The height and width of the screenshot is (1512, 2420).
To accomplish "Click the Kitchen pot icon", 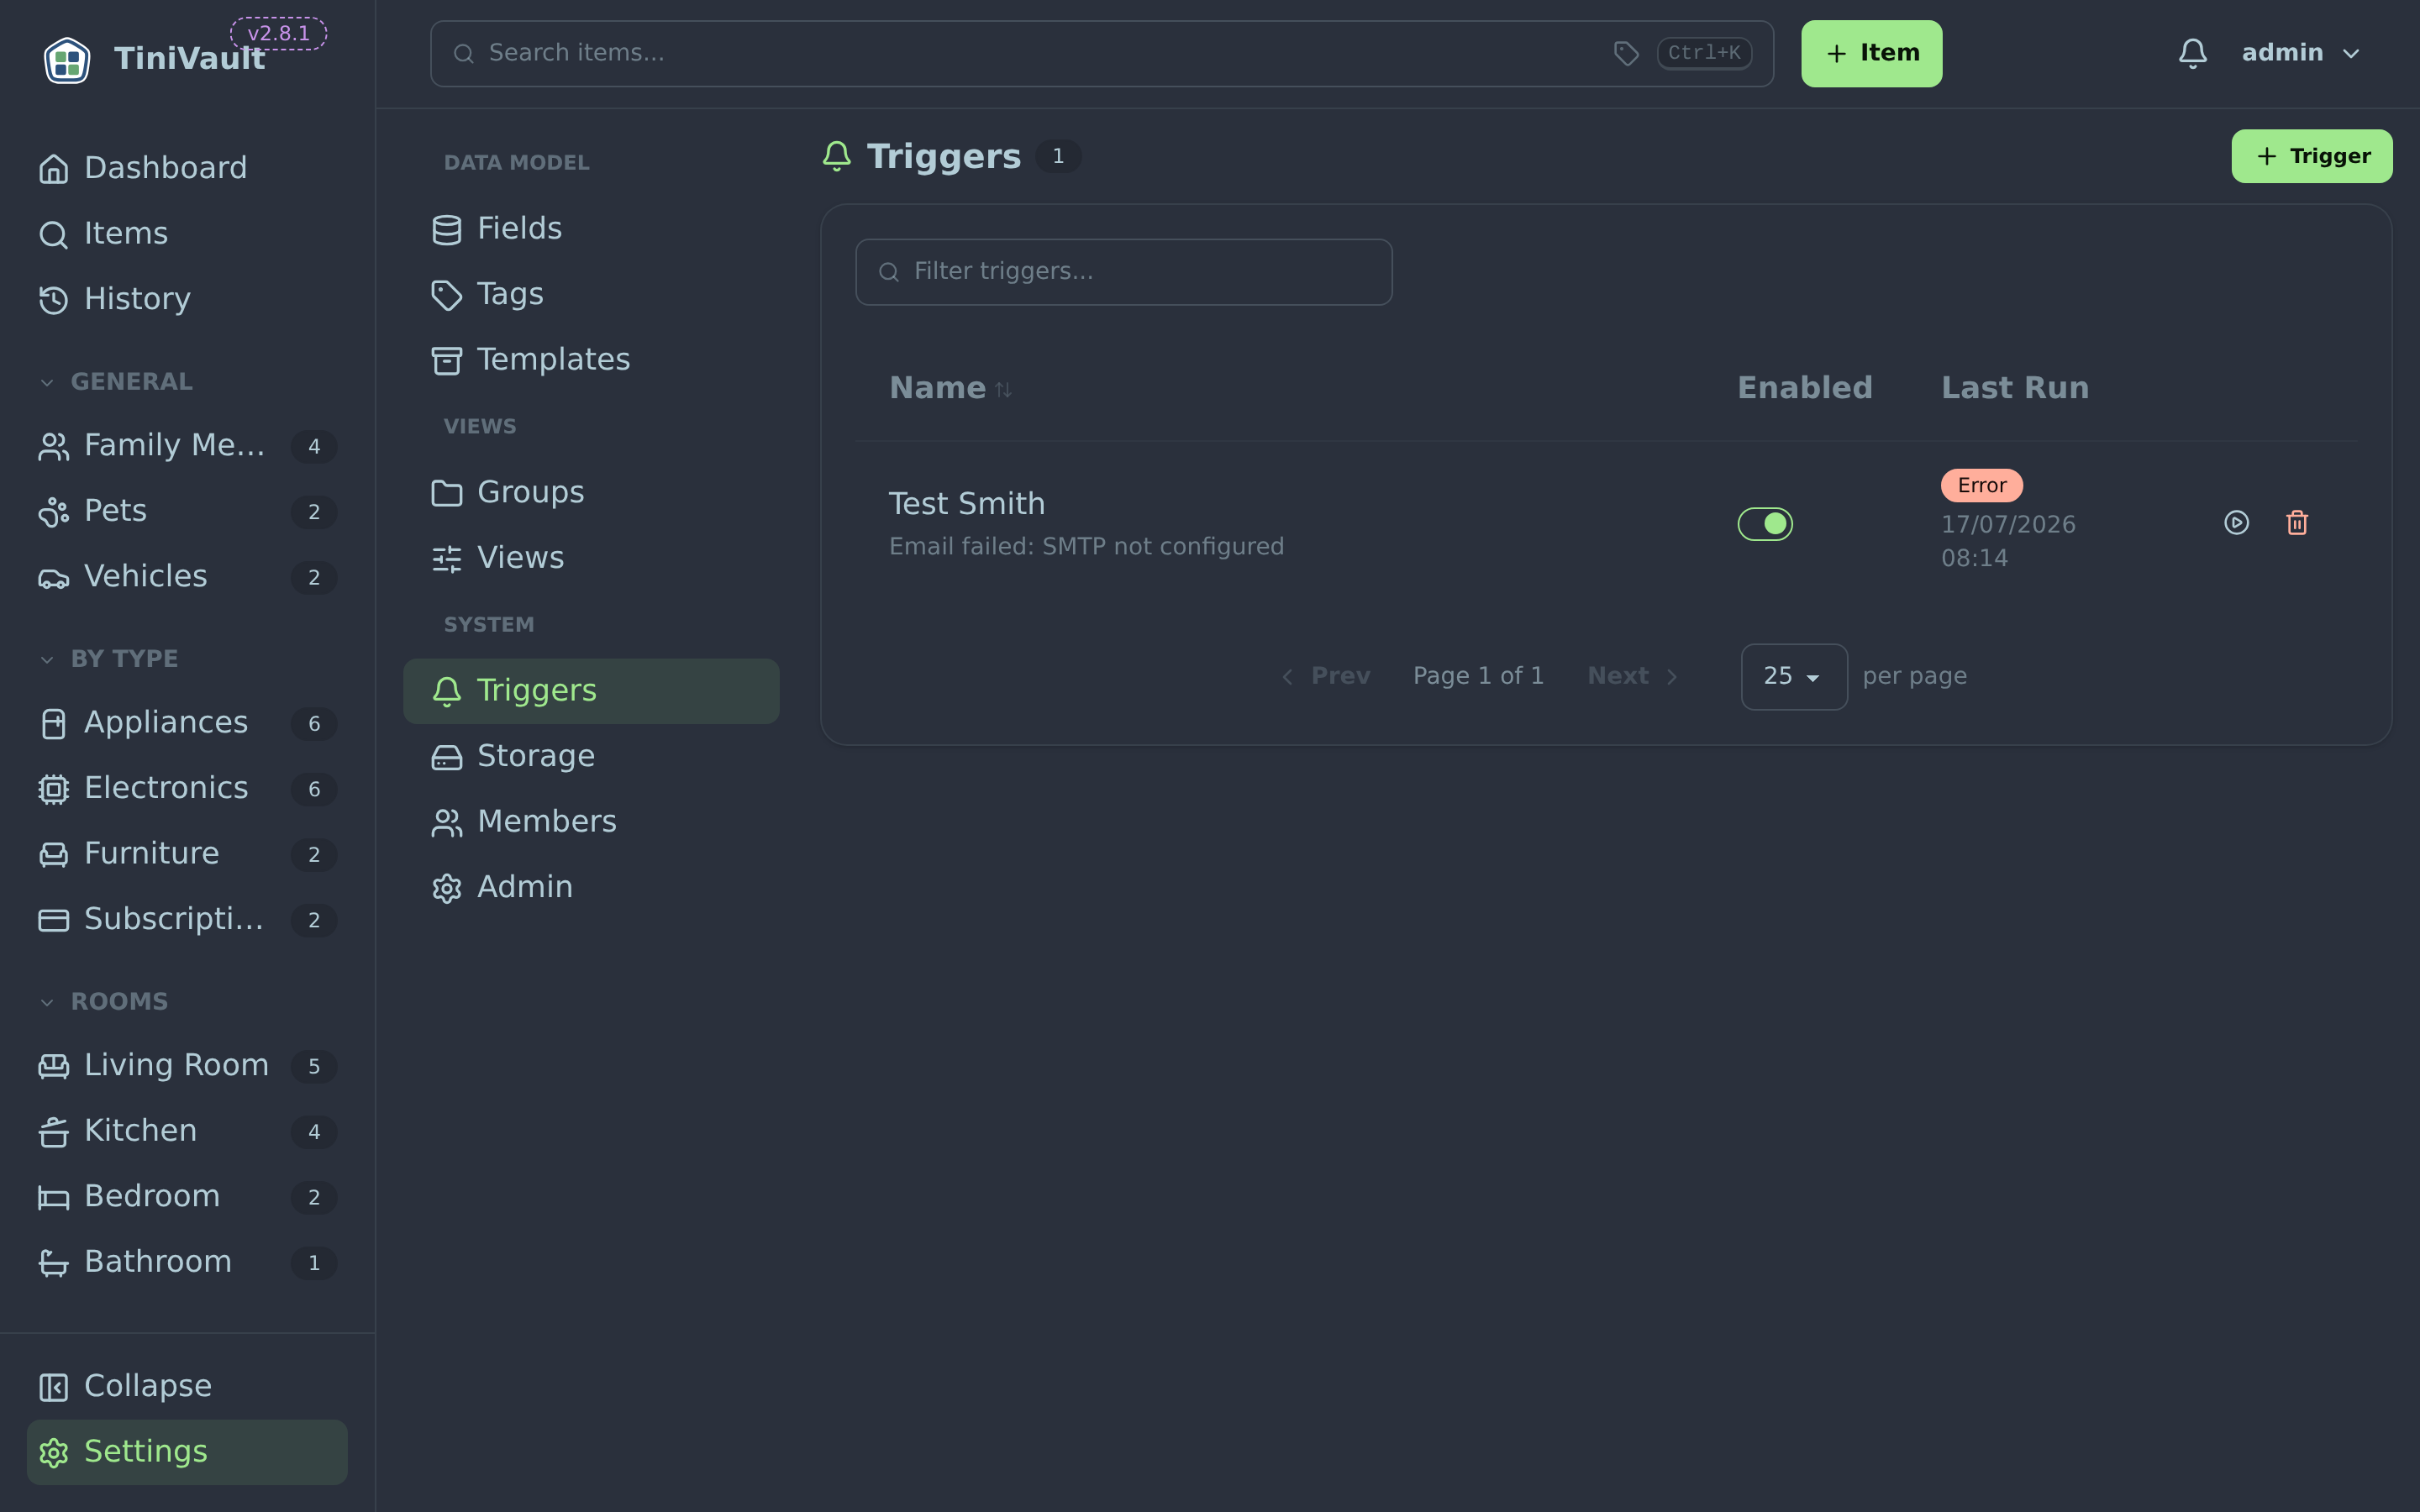I will pyautogui.click(x=54, y=1132).
